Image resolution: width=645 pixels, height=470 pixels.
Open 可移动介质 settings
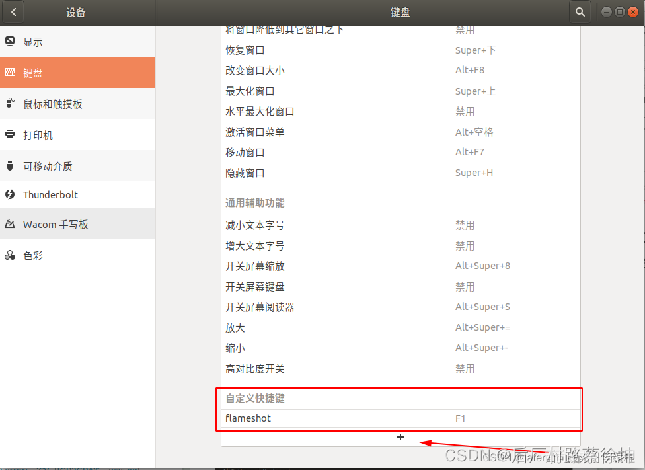pyautogui.click(x=78, y=166)
